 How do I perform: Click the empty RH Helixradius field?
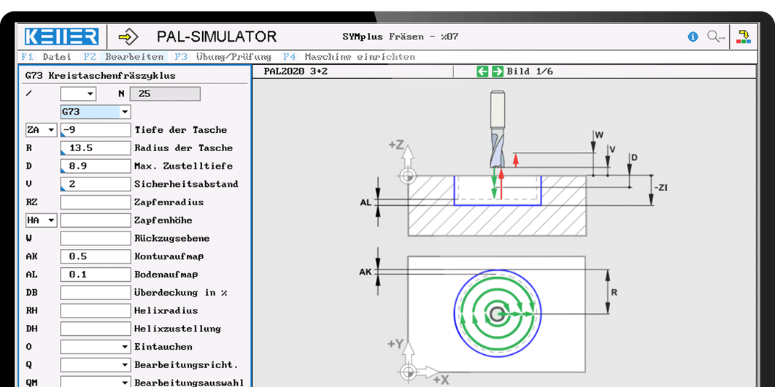(96, 311)
